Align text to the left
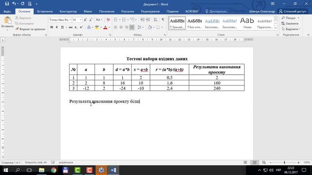The height and width of the screenshot is (175, 312). pos(116,27)
